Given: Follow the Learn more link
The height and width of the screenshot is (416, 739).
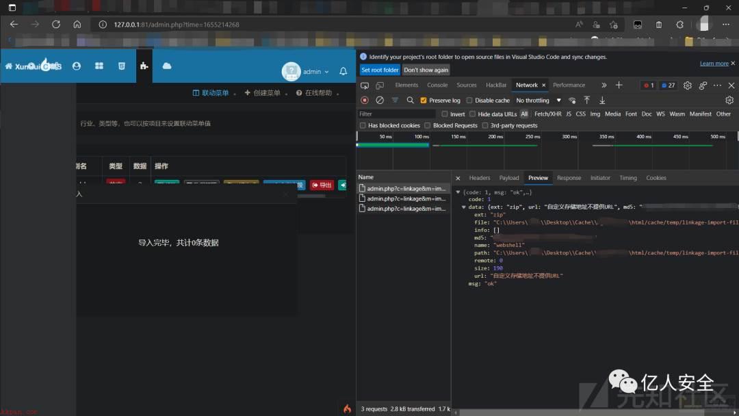Looking at the screenshot, I should [x=714, y=64].
